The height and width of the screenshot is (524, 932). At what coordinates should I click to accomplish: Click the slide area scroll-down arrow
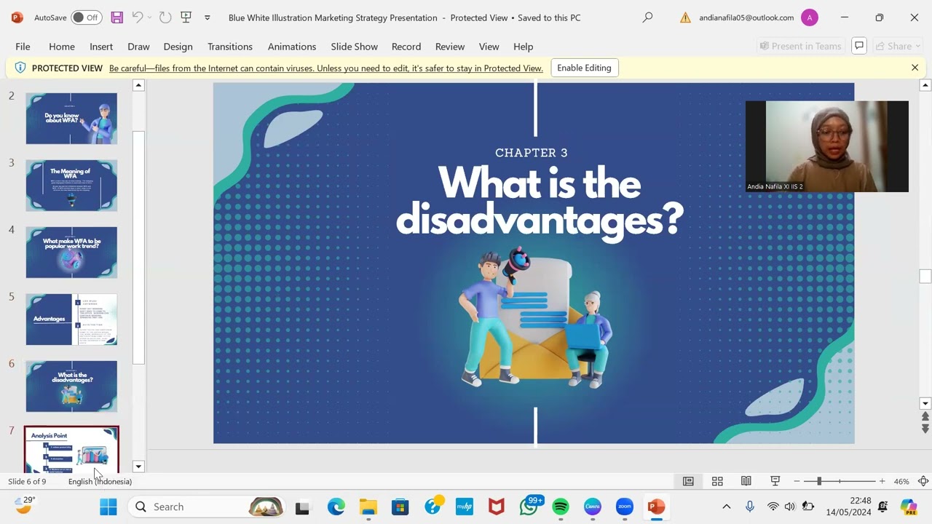click(925, 403)
